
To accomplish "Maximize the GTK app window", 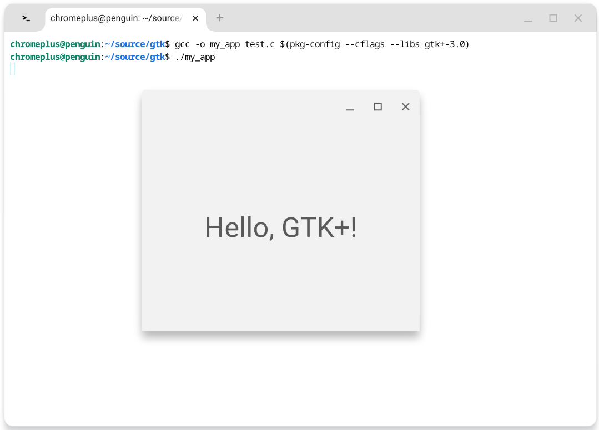I will (378, 107).
